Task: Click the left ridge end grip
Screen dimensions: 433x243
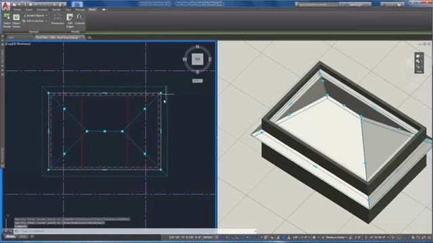Action: click(x=87, y=132)
